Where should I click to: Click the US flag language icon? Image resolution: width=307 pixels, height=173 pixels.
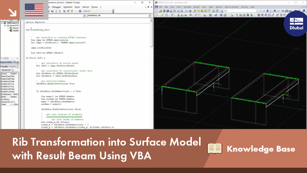tap(34, 10)
